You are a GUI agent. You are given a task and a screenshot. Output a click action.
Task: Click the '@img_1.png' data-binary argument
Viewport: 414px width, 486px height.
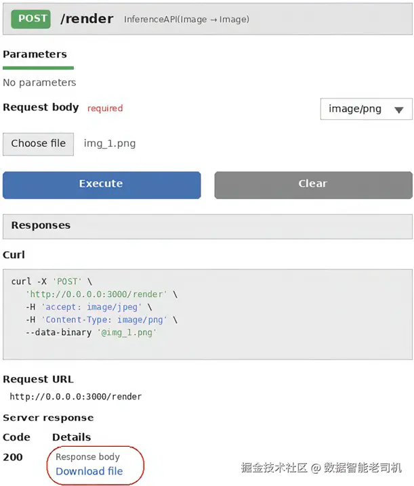(127, 332)
